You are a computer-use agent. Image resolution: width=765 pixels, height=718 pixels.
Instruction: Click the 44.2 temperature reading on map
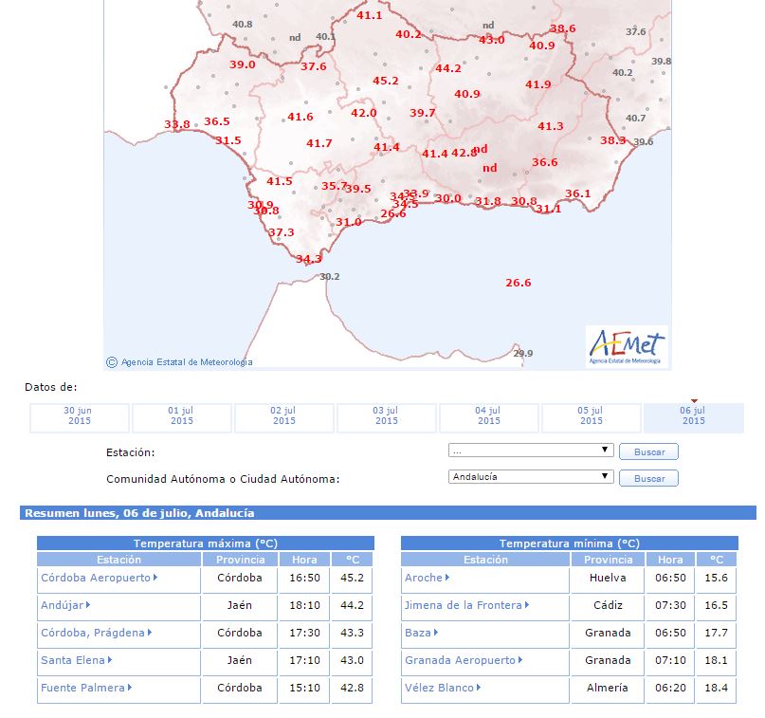click(447, 68)
